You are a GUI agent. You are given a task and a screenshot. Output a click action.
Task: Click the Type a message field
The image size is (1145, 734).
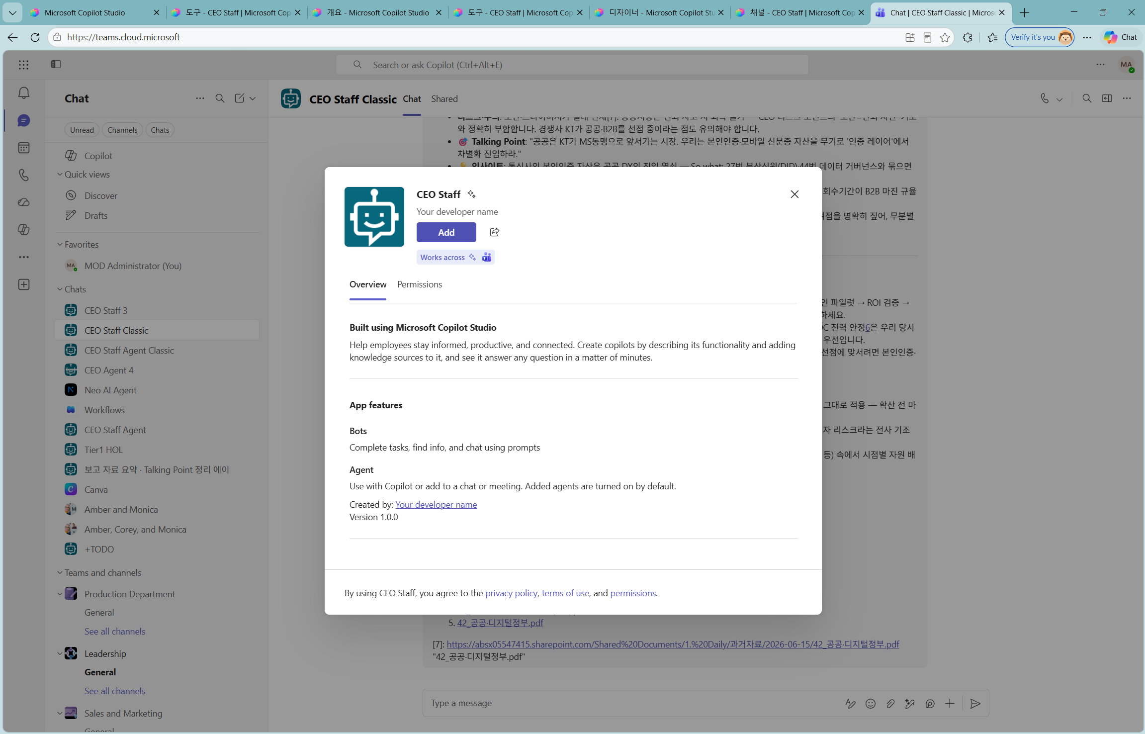tap(631, 704)
